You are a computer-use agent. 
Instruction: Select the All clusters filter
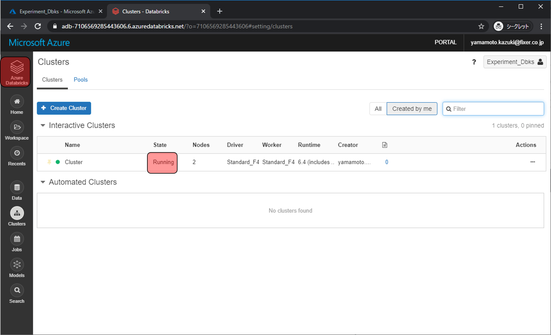tap(378, 109)
